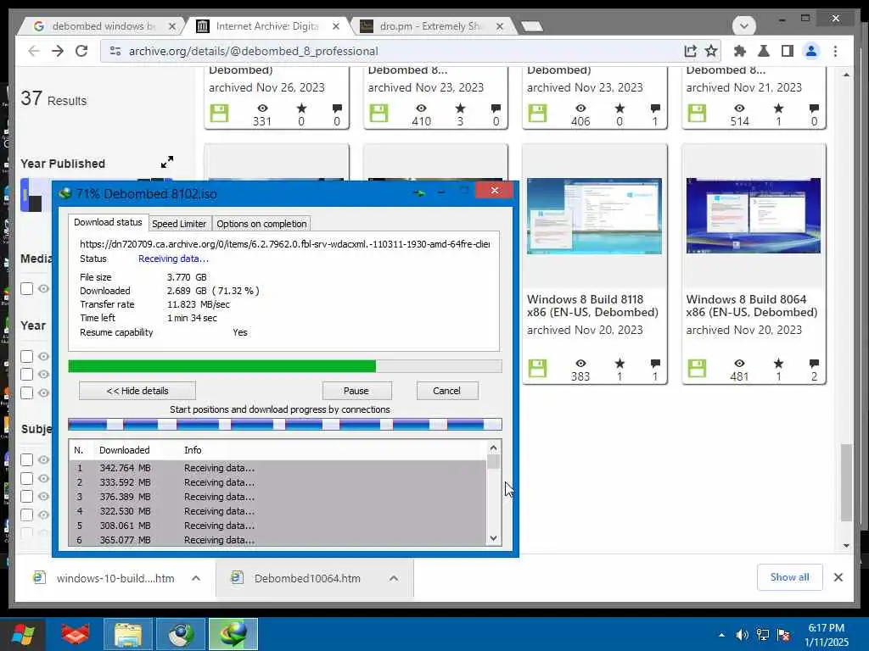Pause the Debombed 8102.iso download
Viewport: 869px width, 651px height.
pyautogui.click(x=356, y=390)
